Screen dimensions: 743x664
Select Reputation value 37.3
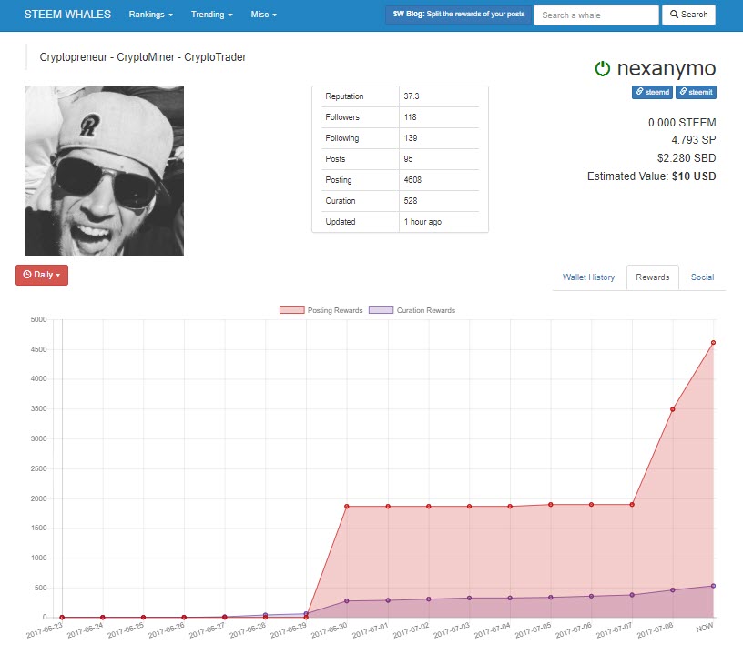(x=412, y=96)
